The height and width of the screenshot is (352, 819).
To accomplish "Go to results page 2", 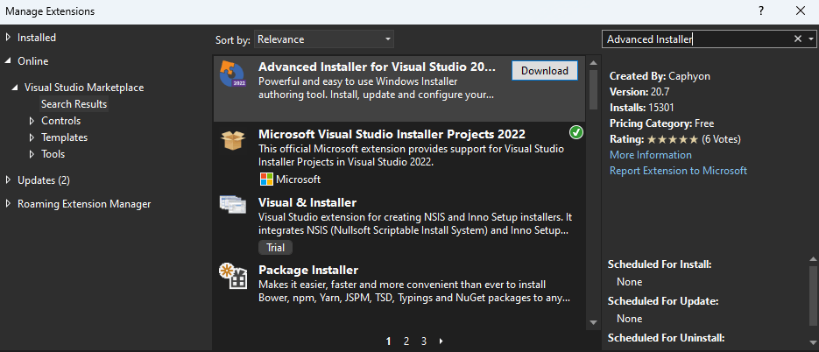I will point(406,341).
